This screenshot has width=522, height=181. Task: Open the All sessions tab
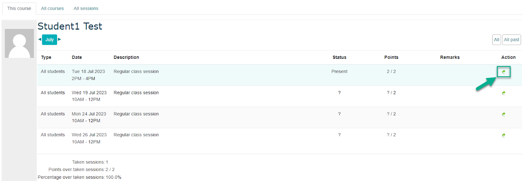pyautogui.click(x=86, y=8)
